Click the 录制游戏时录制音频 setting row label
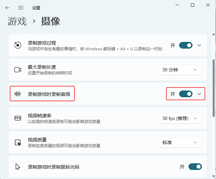Viewport: 216px width, 179px height. [49, 94]
